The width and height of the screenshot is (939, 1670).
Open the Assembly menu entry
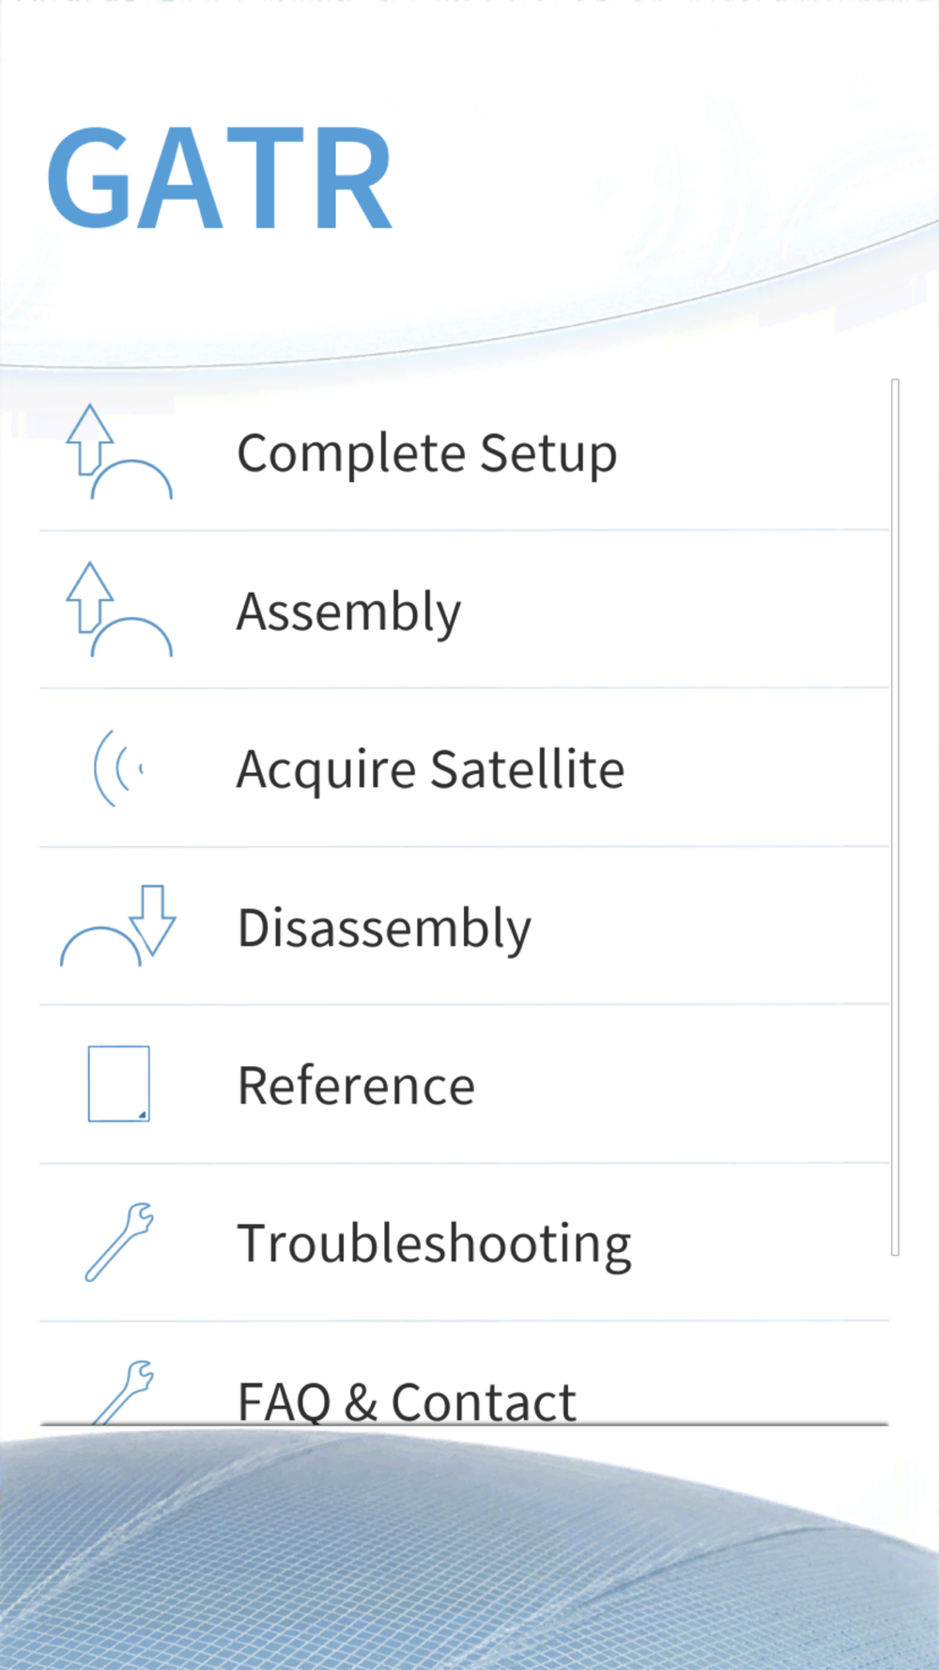click(464, 611)
